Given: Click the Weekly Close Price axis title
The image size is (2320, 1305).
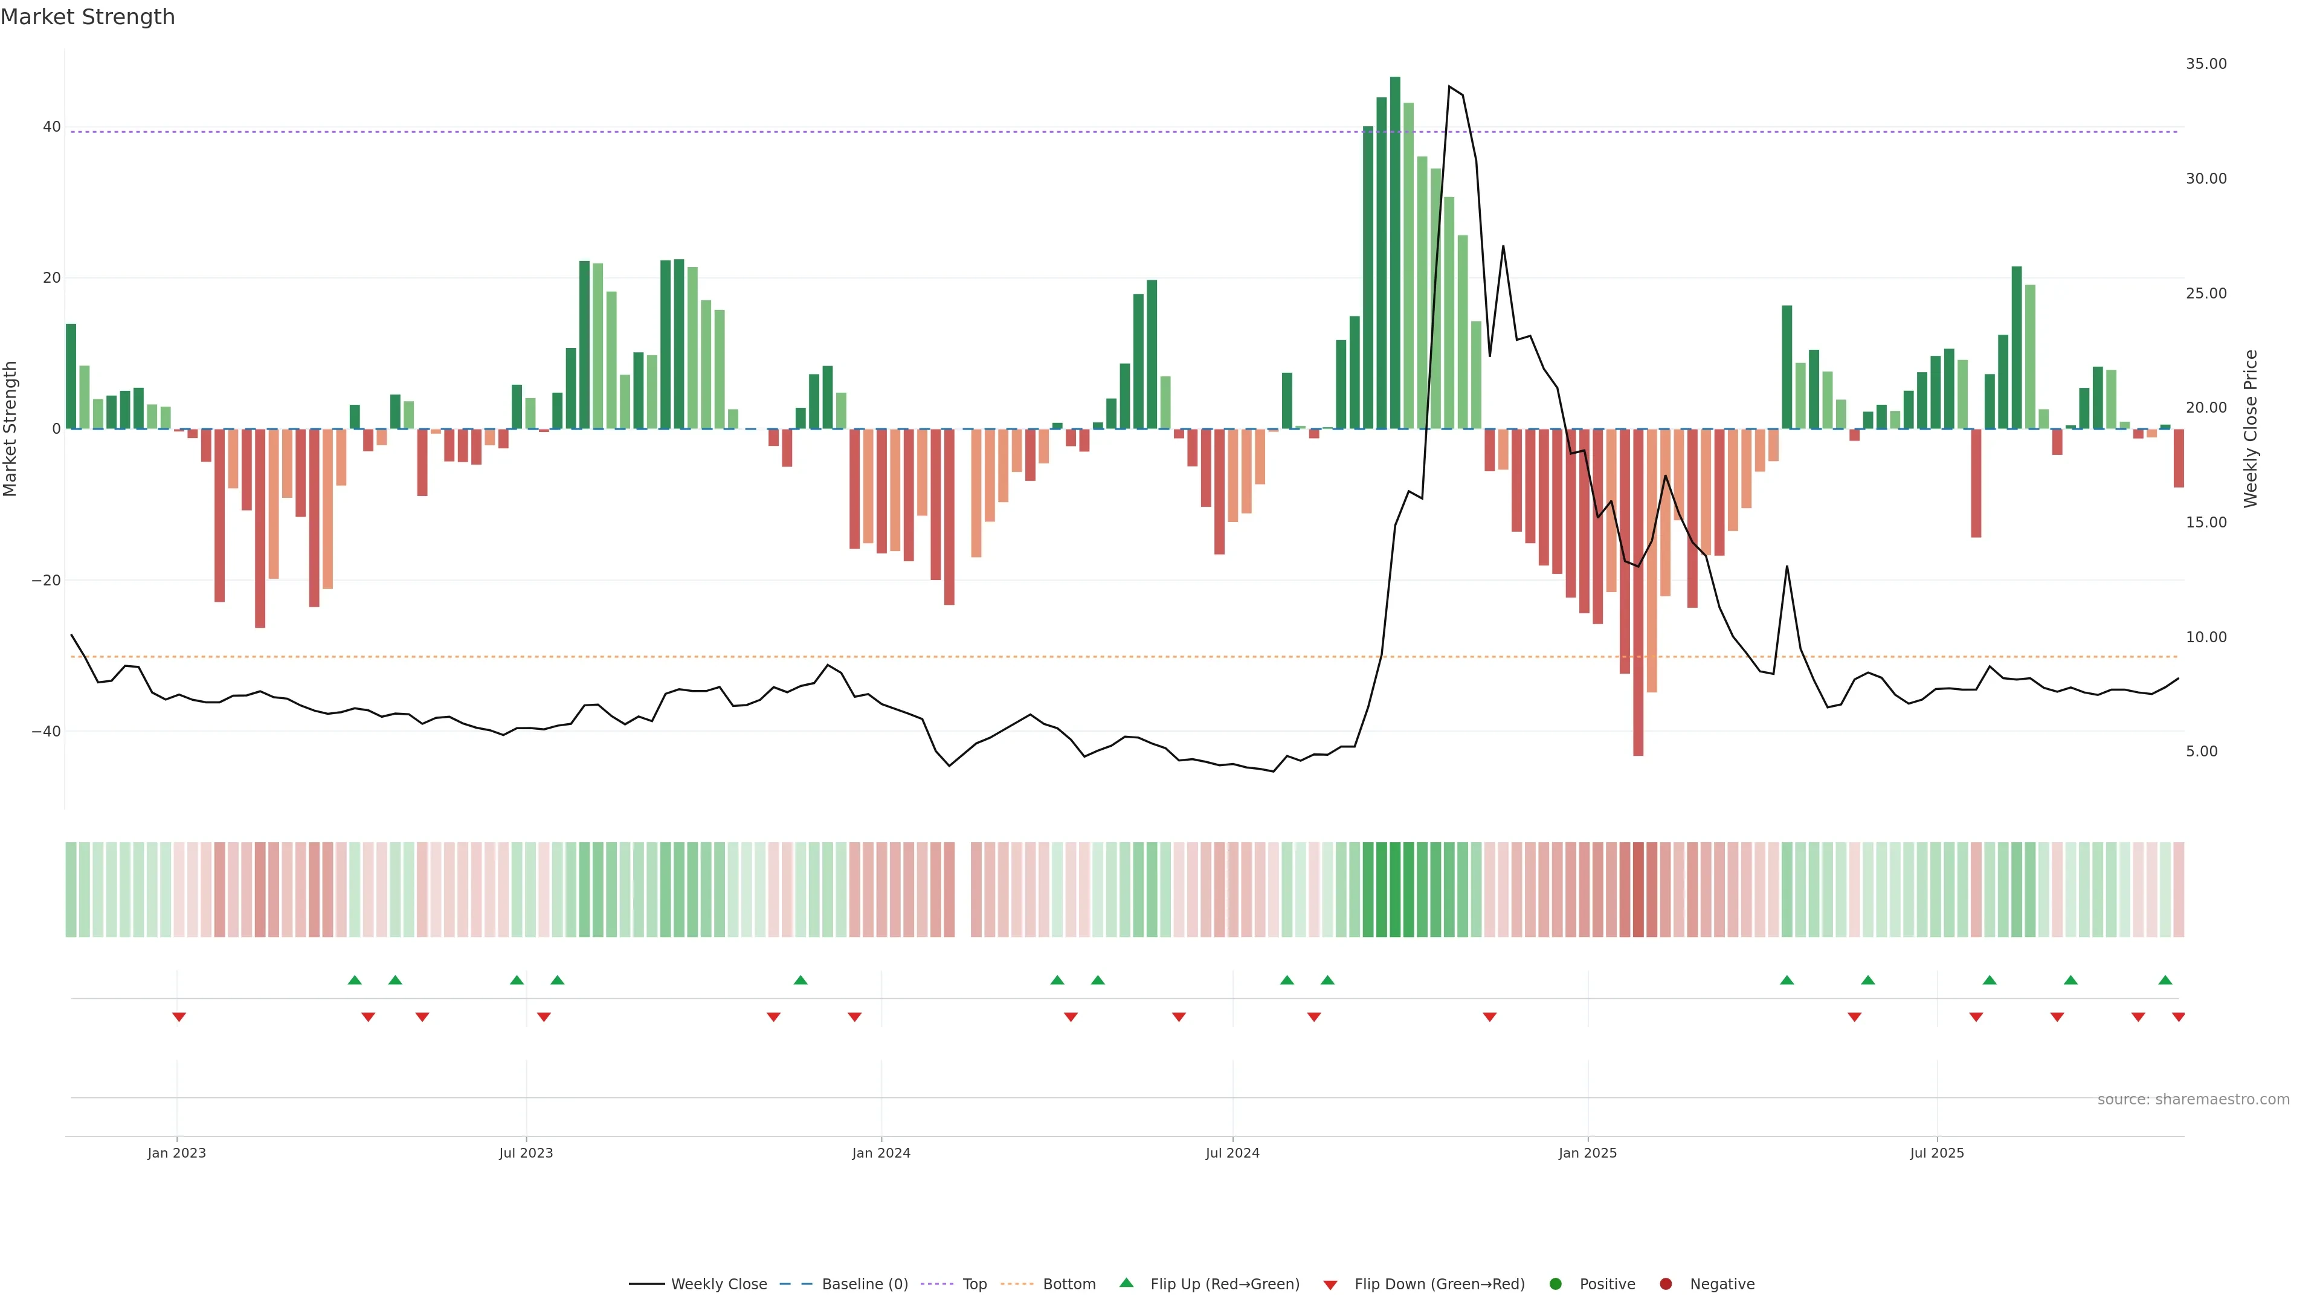Looking at the screenshot, I should [x=2251, y=429].
